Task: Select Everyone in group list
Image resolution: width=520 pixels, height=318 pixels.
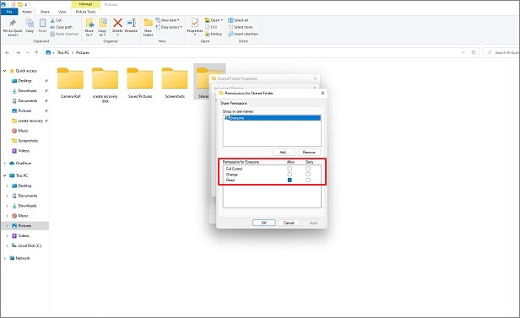Action: click(x=272, y=118)
